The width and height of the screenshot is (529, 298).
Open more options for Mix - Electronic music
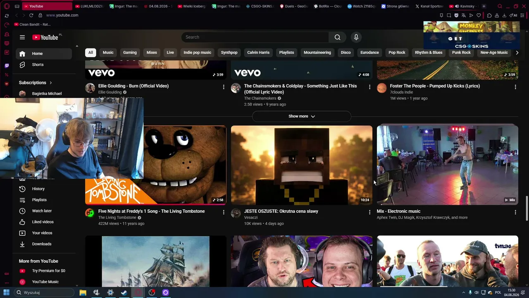click(515, 212)
